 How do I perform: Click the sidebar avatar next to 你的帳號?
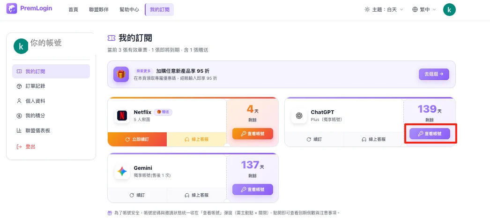21,46
